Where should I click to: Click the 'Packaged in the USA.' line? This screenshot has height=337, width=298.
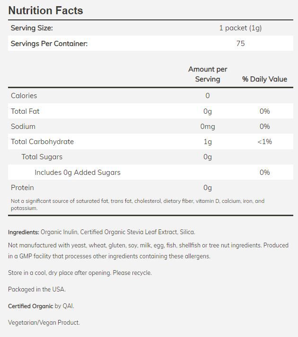37,289
